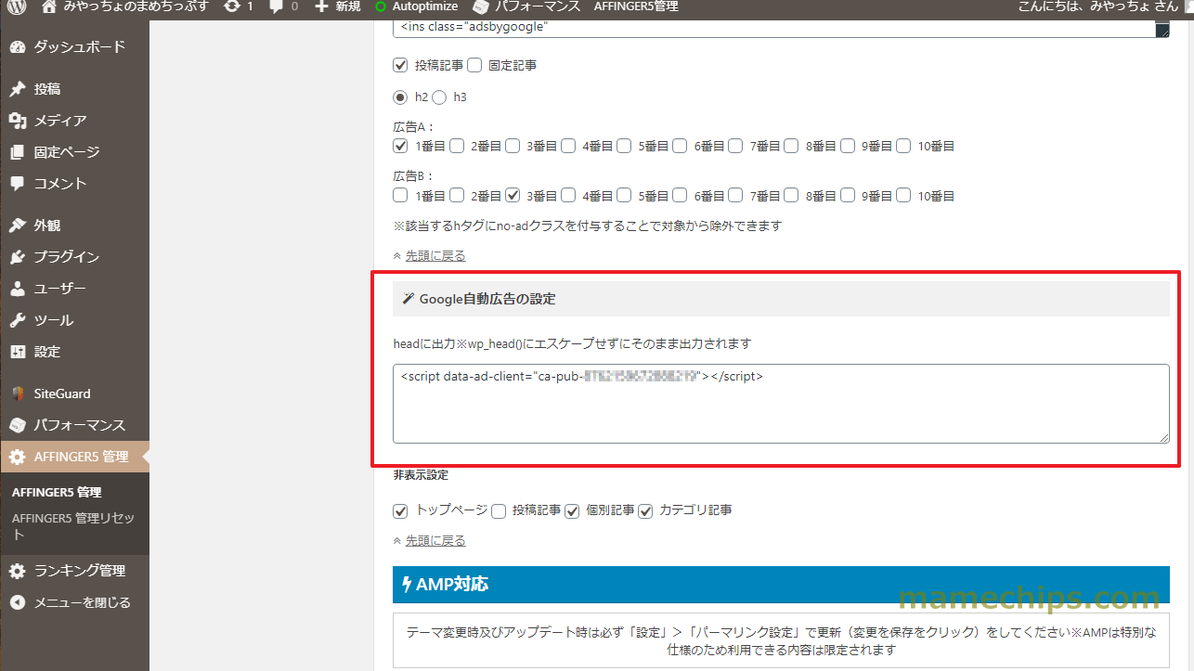This screenshot has height=671, width=1194.
Task: Click into the Google自動広告 head script textarea
Action: pos(781,404)
